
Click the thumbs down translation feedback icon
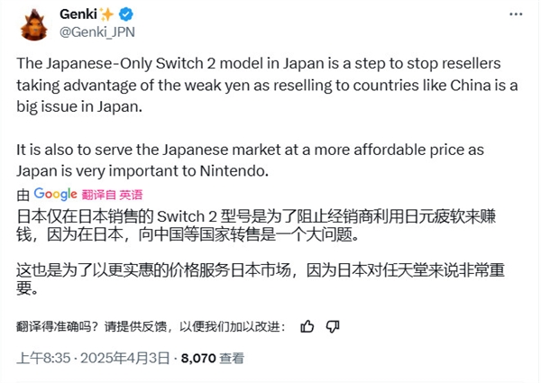[x=332, y=325]
